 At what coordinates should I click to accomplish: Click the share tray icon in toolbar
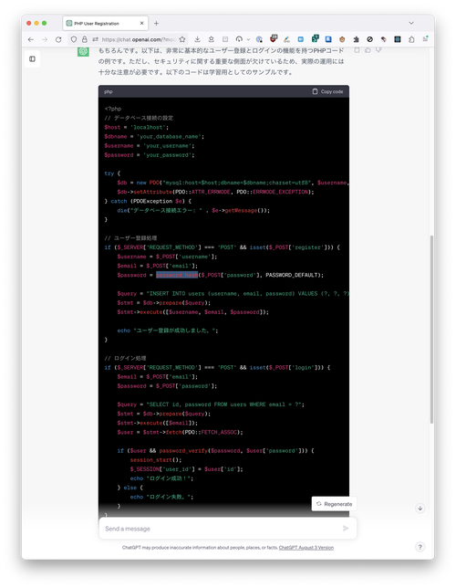click(x=212, y=39)
